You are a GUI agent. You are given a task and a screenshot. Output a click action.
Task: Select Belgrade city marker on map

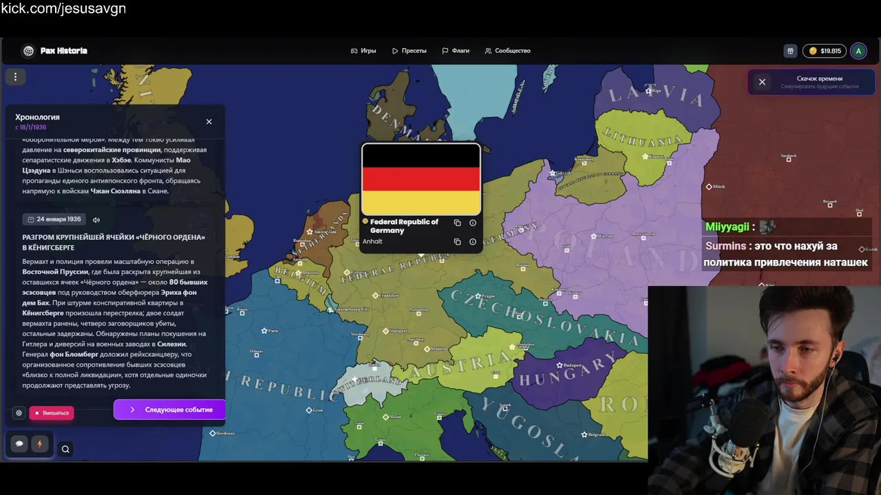click(584, 434)
